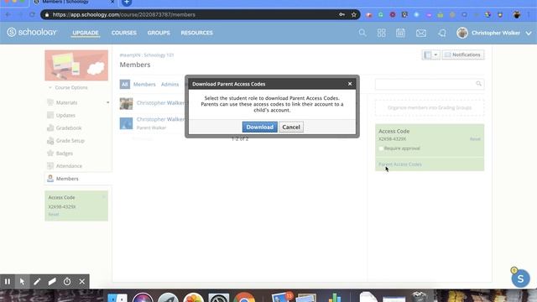Image resolution: width=537 pixels, height=302 pixels.
Task: Select the pen drawing tool in recorder toolbar
Action: click(37, 282)
